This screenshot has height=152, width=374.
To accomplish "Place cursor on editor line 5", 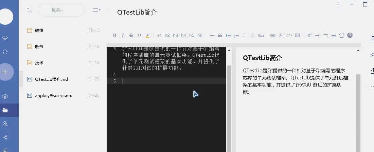I will pyautogui.click(x=166, y=81).
